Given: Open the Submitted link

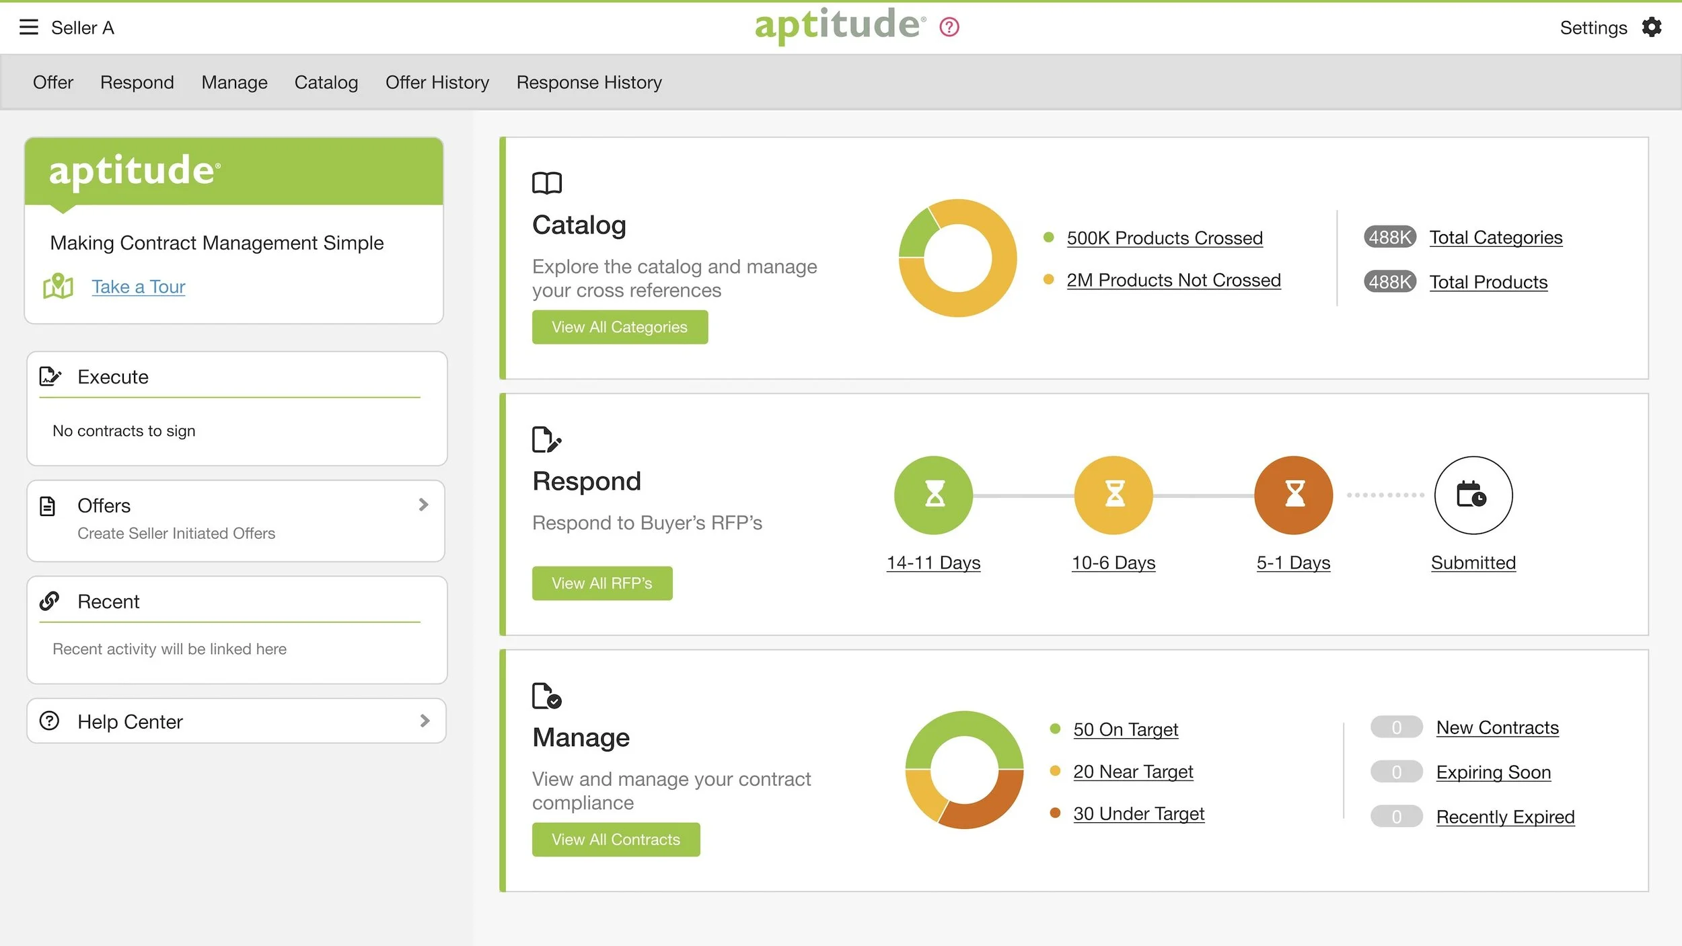Looking at the screenshot, I should [x=1473, y=562].
